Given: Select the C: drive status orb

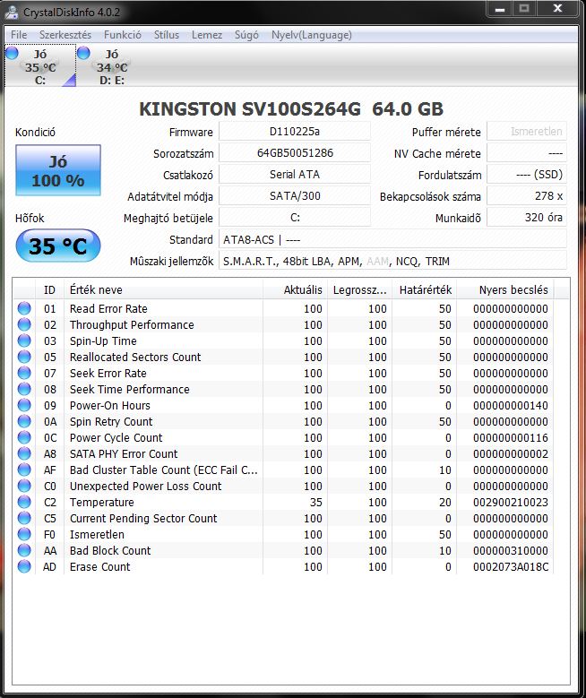Looking at the screenshot, I should pos(12,53).
